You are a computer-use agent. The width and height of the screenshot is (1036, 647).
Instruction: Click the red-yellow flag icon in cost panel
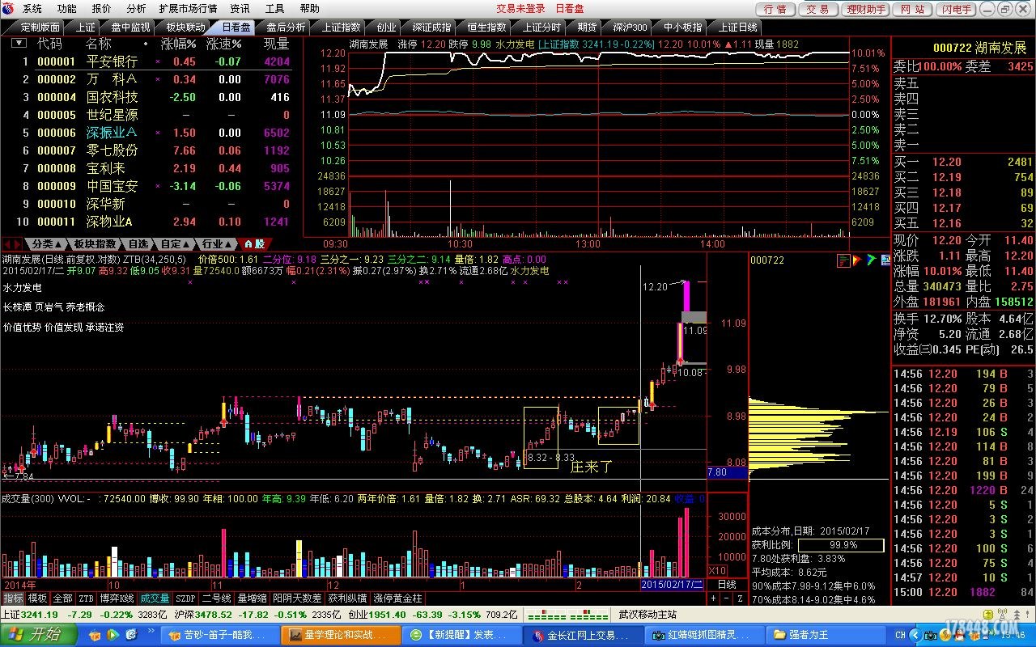[857, 260]
